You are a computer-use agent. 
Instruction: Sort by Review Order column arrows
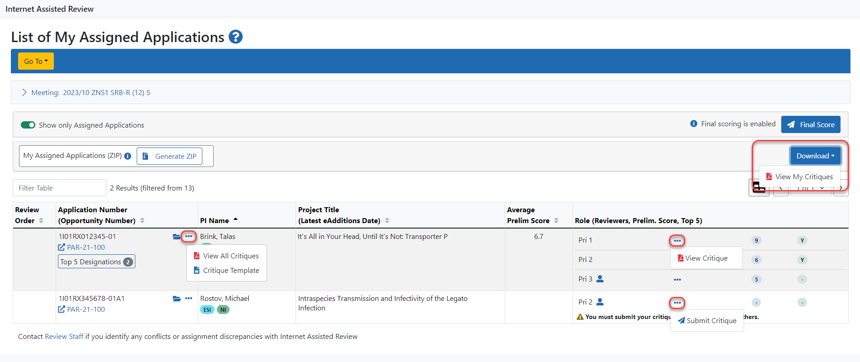point(41,220)
